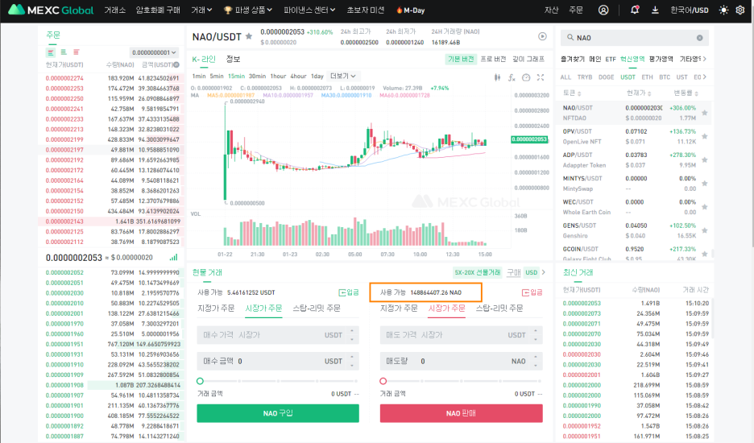
Task: Favorite NAO/USDT with the star beside title
Action: [x=249, y=36]
